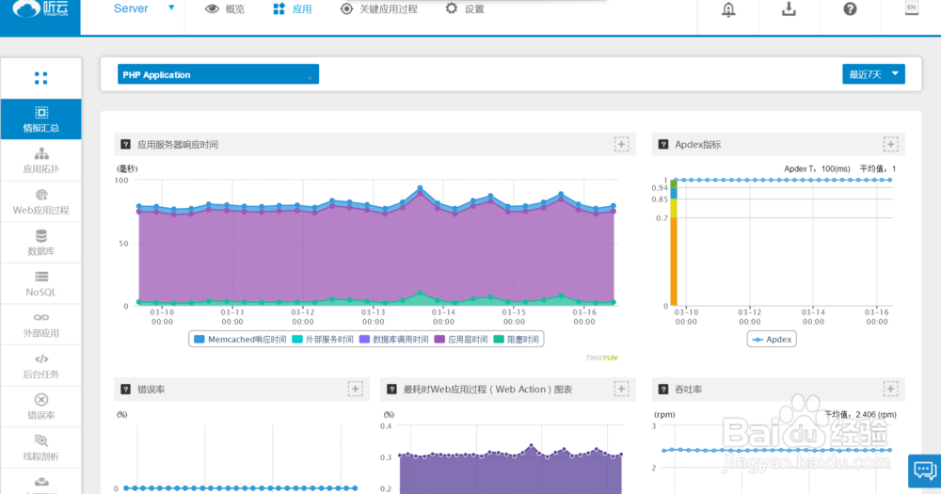Open 数据库 database in the sidebar
The width and height of the screenshot is (941, 494).
point(40,243)
